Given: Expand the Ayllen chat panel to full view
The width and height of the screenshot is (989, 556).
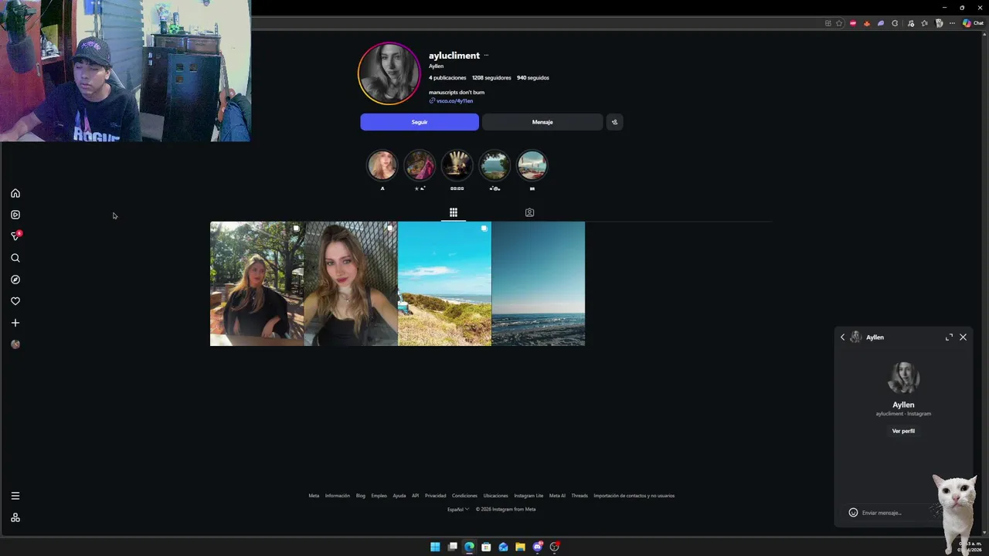Looking at the screenshot, I should coord(949,337).
